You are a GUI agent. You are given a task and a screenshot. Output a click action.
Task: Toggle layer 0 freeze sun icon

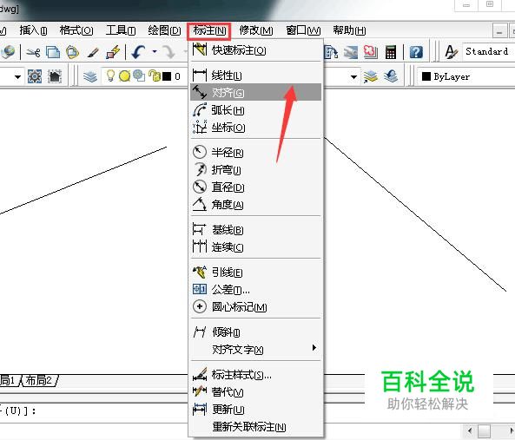pyautogui.click(x=124, y=76)
